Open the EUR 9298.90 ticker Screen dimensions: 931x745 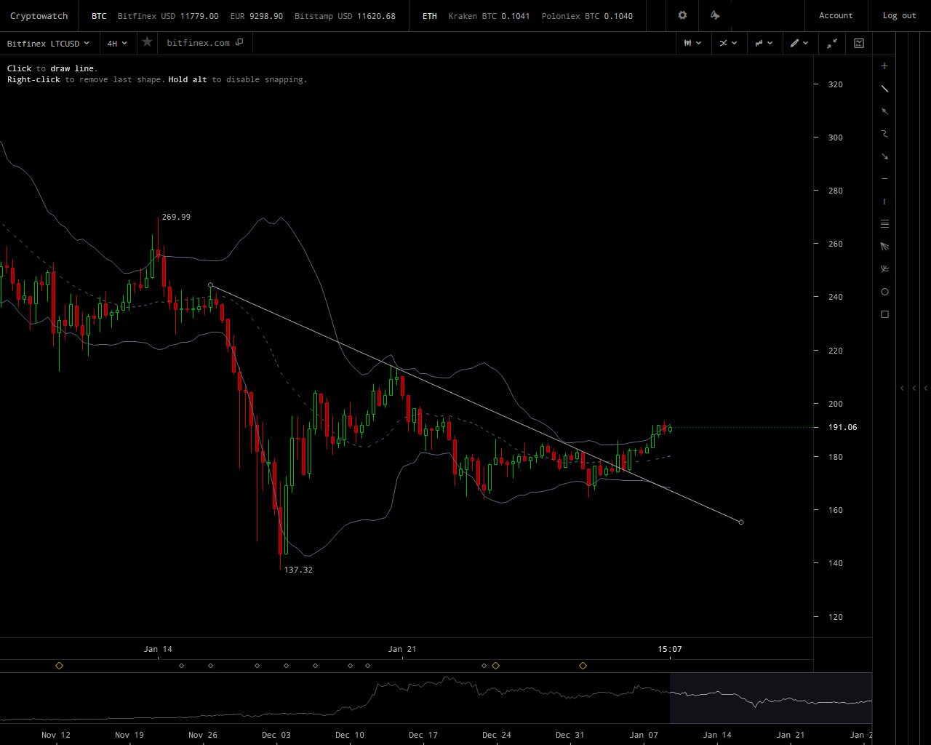click(257, 16)
